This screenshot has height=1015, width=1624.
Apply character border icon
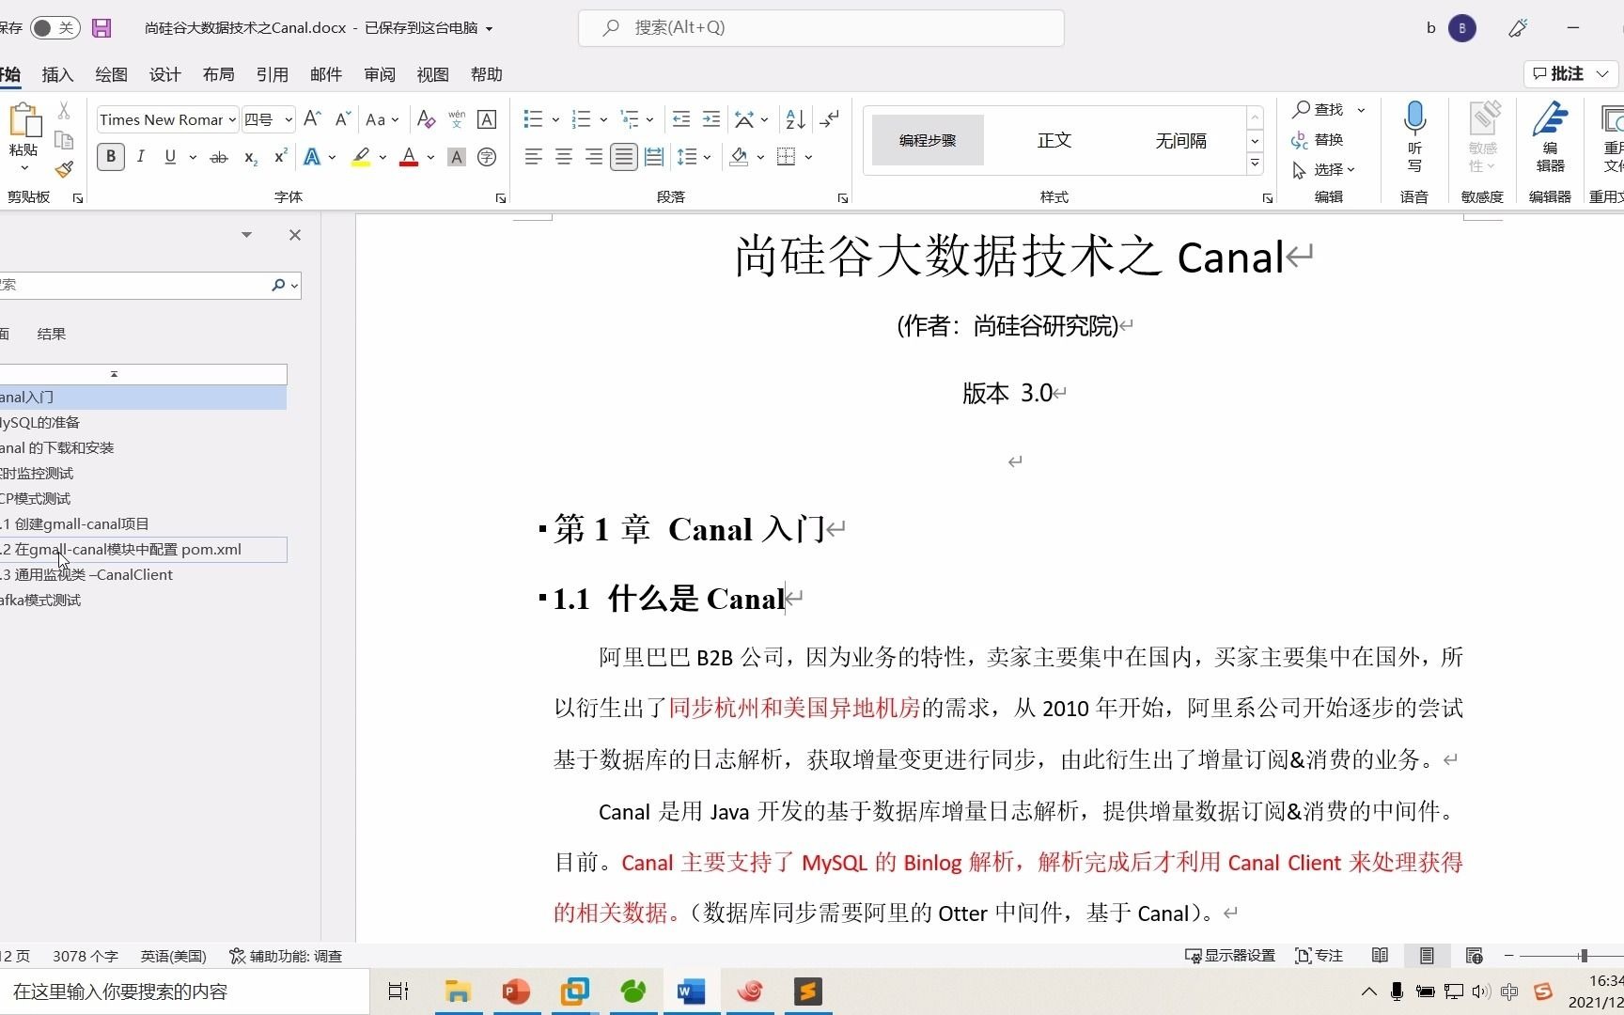pos(487,119)
